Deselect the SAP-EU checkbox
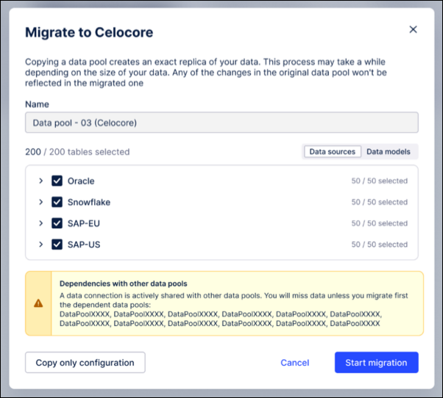Screen dimensions: 443x398 click(x=57, y=223)
